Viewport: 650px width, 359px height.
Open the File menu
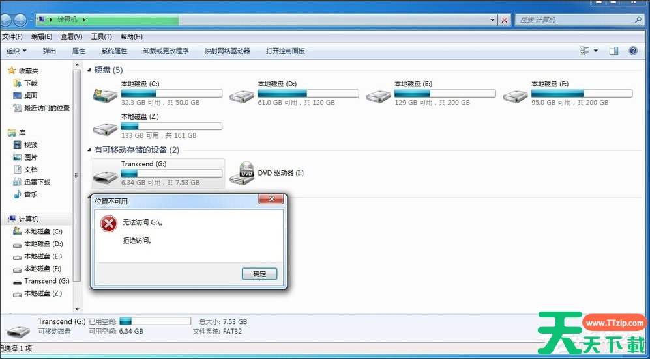click(12, 36)
